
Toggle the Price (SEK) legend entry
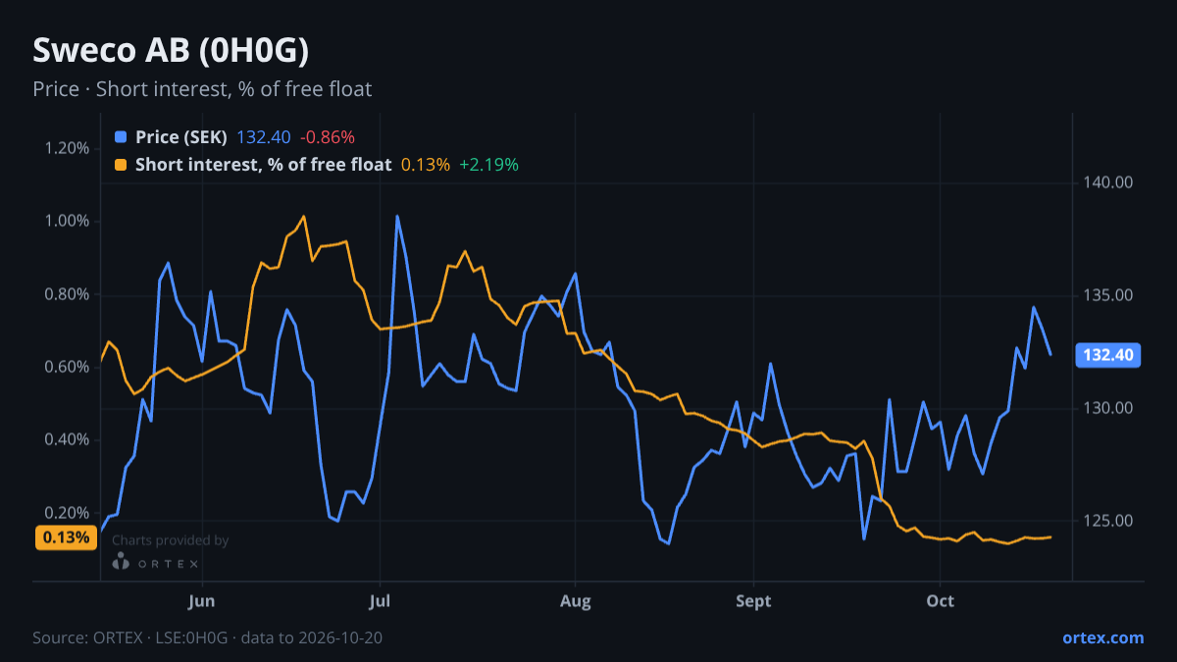[x=181, y=137]
